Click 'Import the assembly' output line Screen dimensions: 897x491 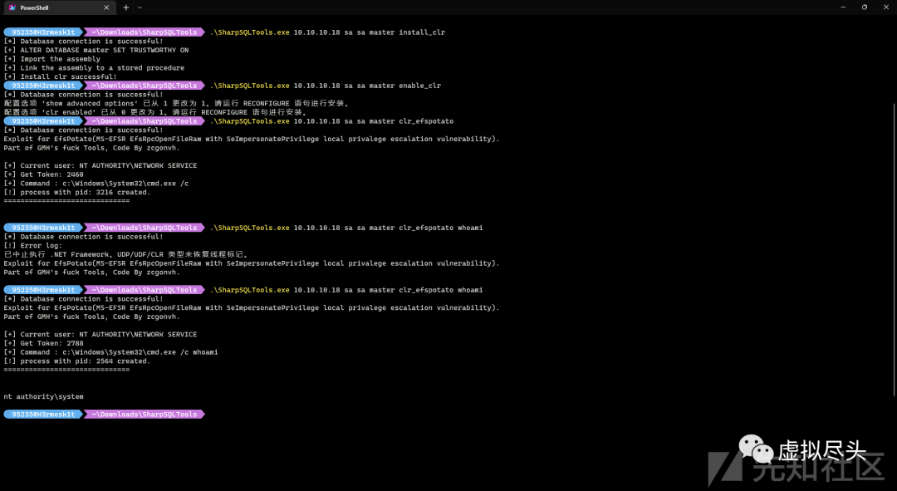52,59
